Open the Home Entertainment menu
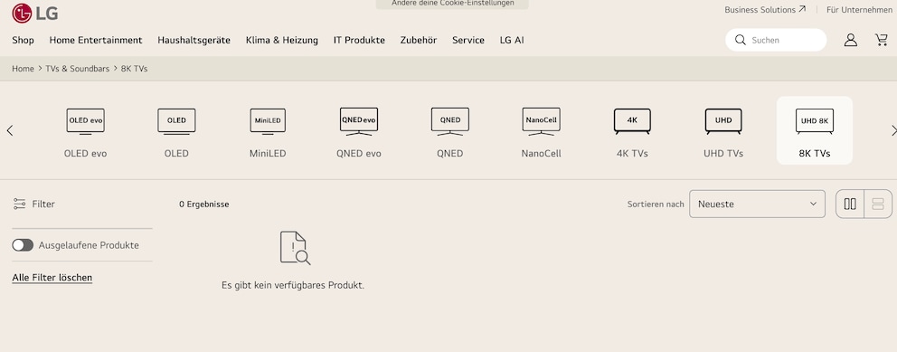The height and width of the screenshot is (352, 897). tap(96, 40)
